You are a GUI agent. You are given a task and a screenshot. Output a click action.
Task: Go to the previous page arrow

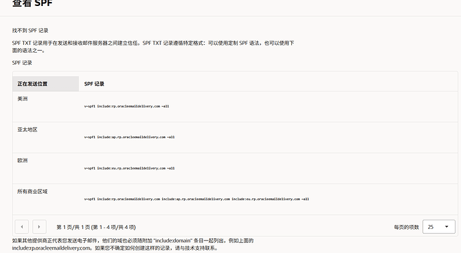(x=22, y=227)
